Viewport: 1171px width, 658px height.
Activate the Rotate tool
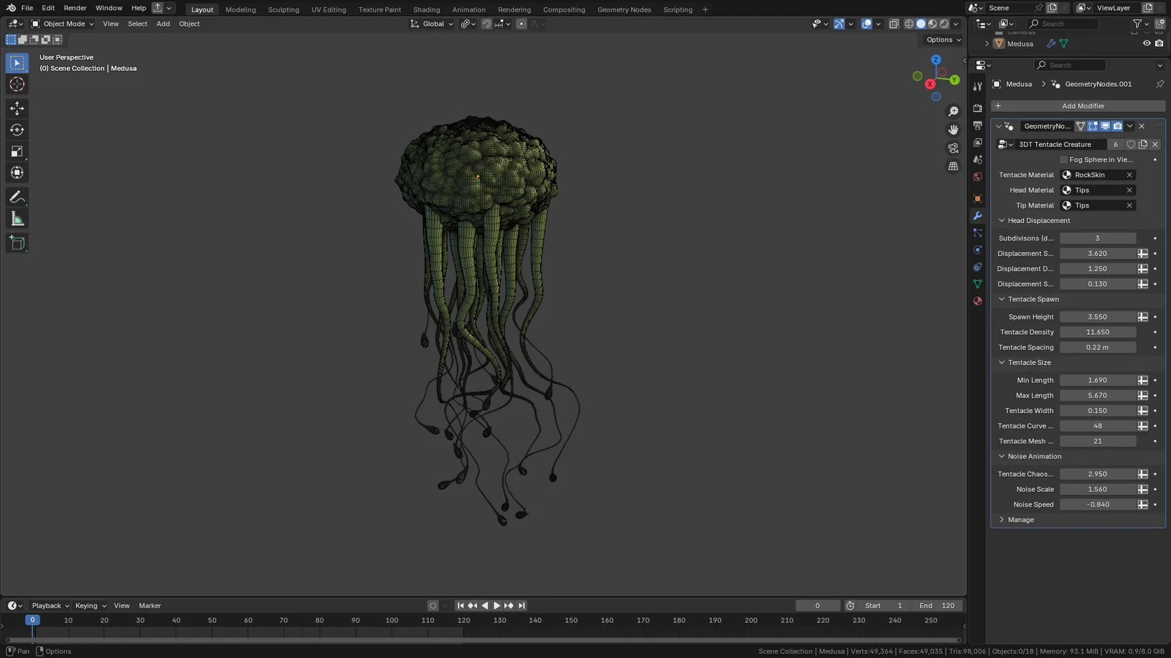(x=17, y=129)
